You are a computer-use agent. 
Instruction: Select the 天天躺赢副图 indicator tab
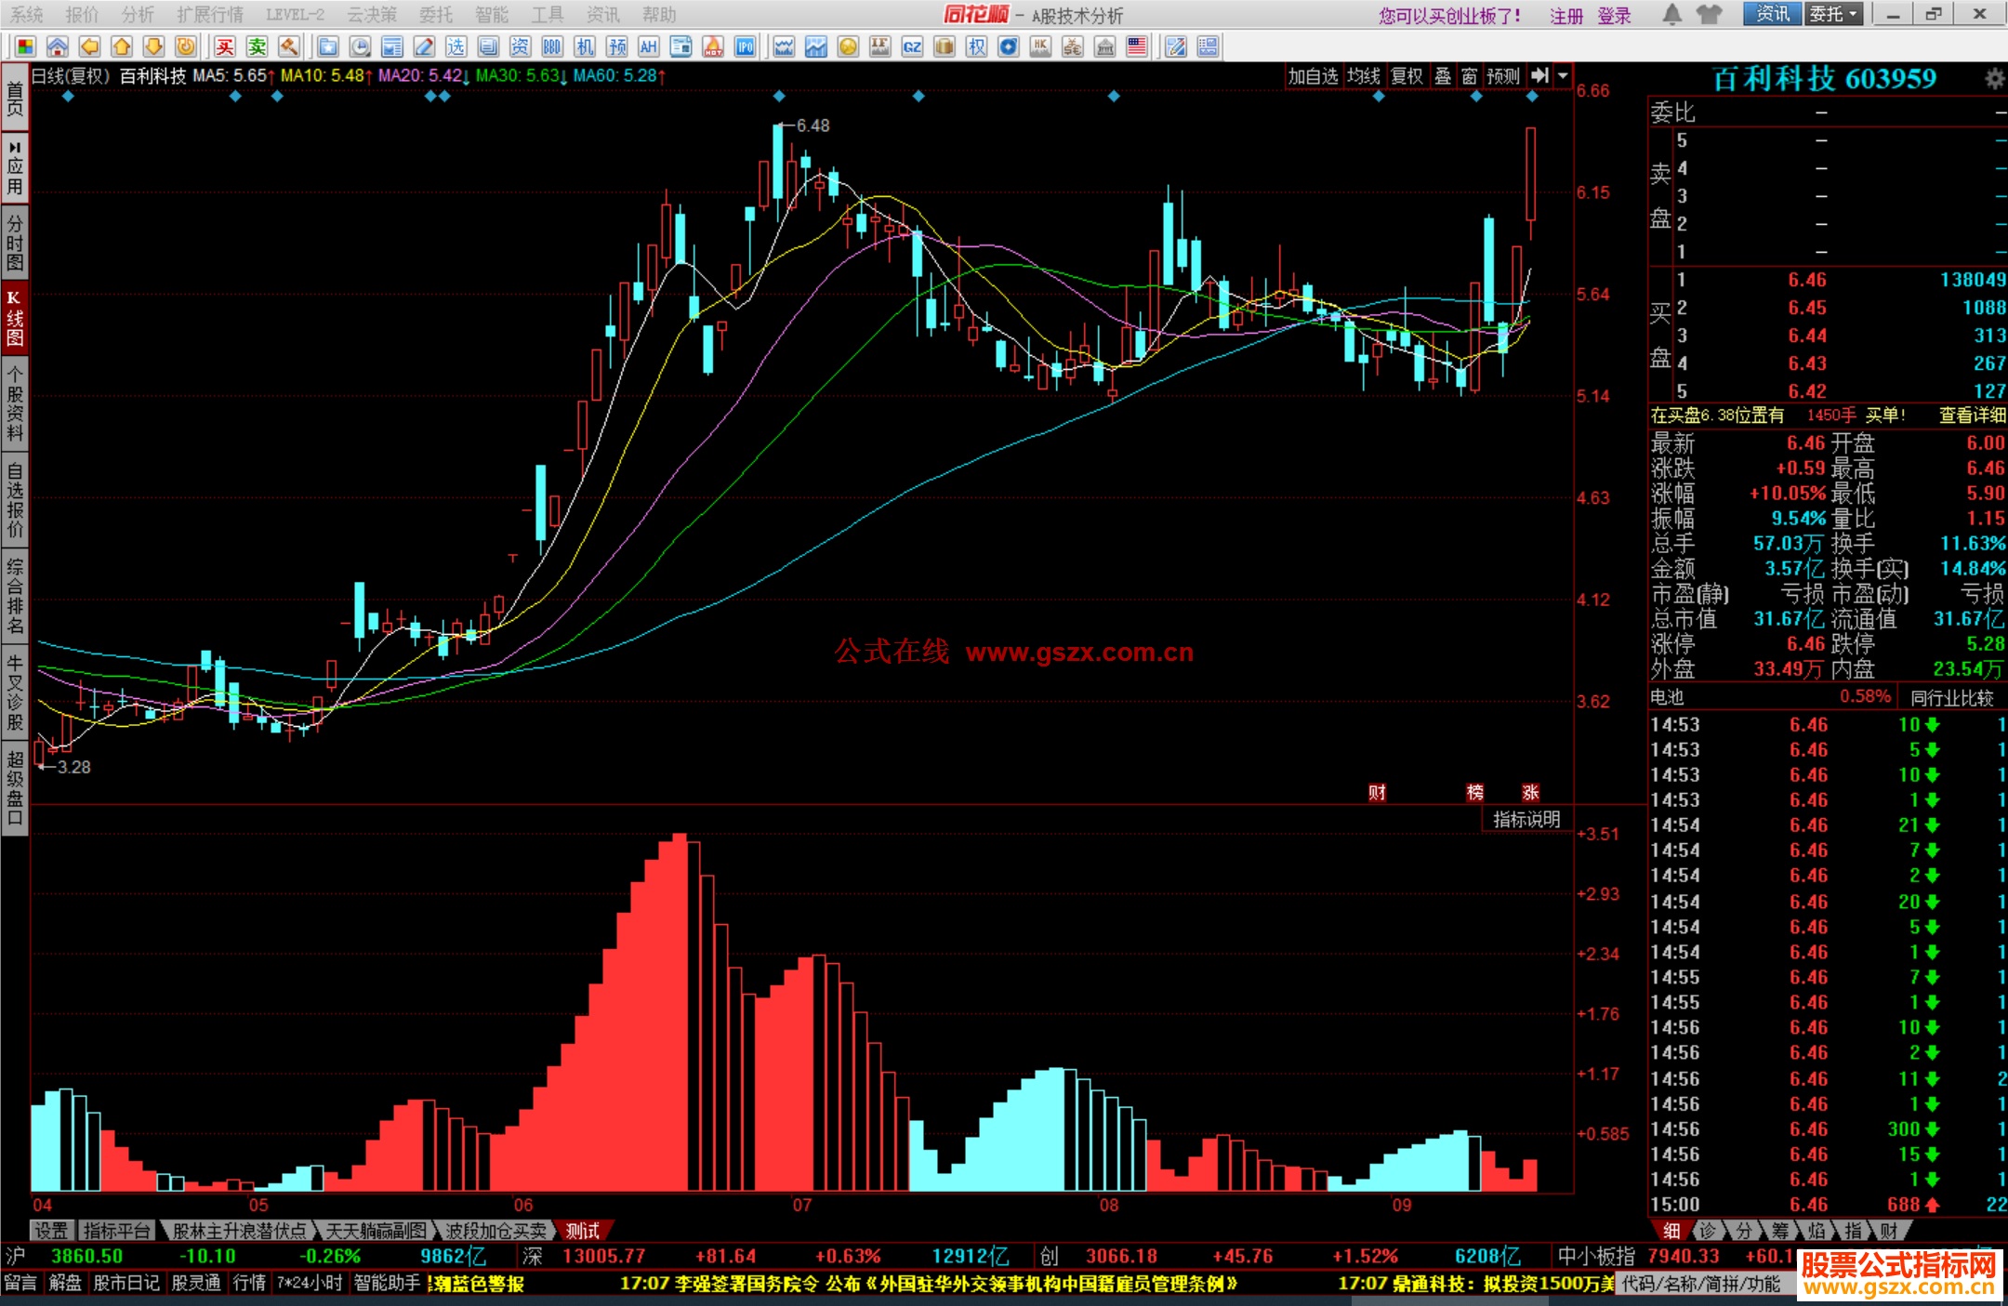click(376, 1231)
